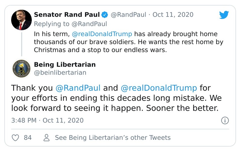Open the Oct 11, 2020 header date

coord(173,15)
